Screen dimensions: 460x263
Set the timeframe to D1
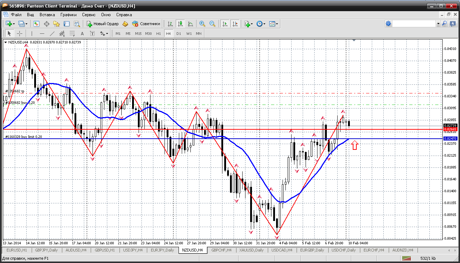click(x=179, y=33)
